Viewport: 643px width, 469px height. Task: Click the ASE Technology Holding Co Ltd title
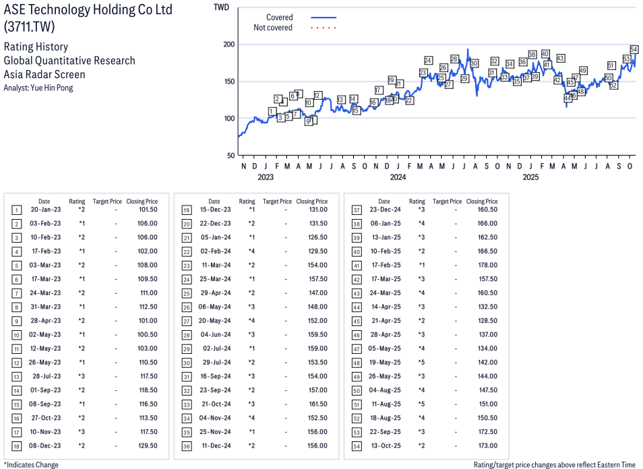tap(88, 10)
